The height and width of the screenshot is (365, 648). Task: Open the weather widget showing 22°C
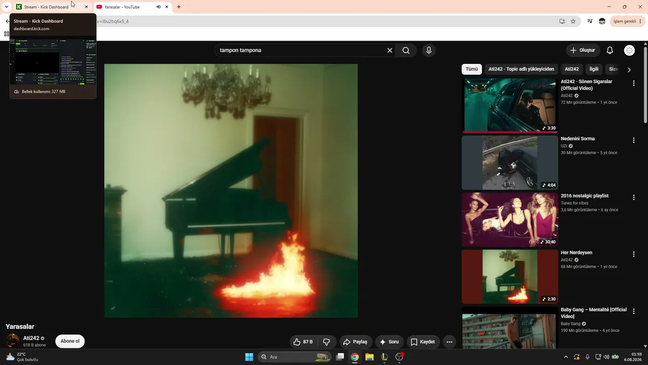click(x=22, y=357)
